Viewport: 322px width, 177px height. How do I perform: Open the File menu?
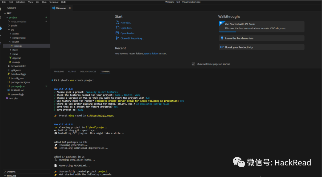point(4,2)
